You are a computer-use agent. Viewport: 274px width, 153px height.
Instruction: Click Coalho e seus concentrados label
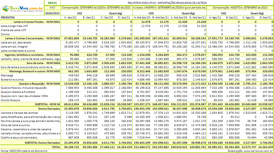[19, 138]
